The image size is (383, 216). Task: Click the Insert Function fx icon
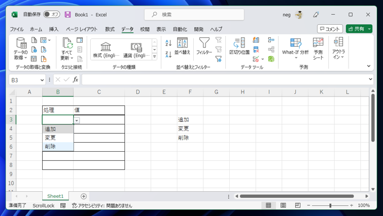coord(75,80)
